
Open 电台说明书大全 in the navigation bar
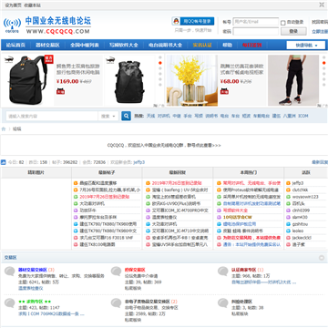click(x=165, y=46)
